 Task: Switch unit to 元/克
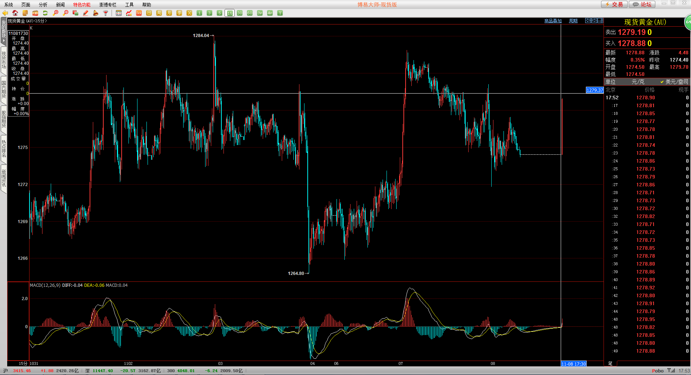(x=638, y=82)
